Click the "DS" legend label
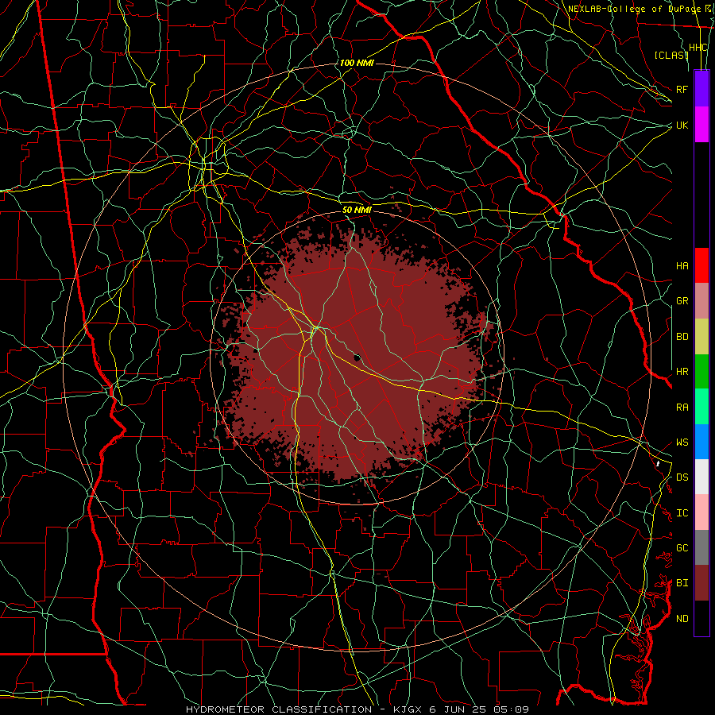The height and width of the screenshot is (715, 715). pos(682,477)
